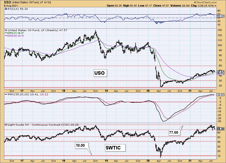Click the bar icon before United States Oil Fund (Weekly)

click(6, 30)
